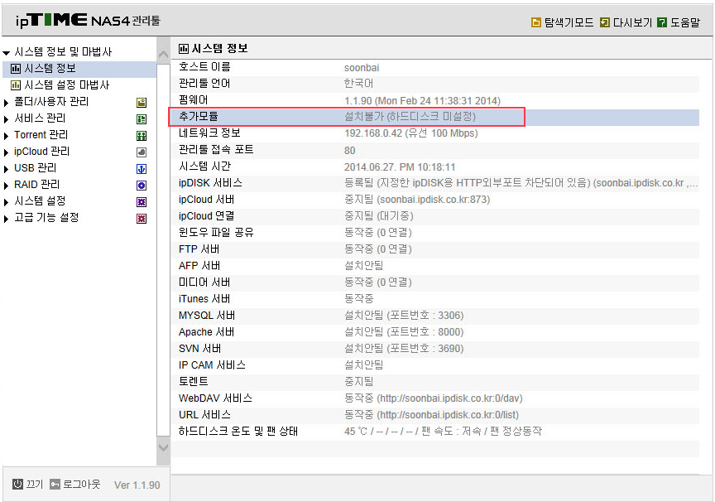Screen dimensions: 715x502
Task: Click the 다시보기 link
Action: (x=632, y=22)
